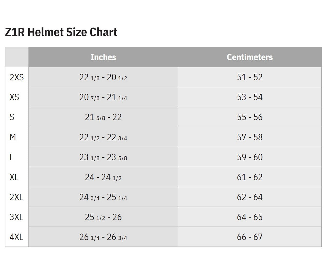Select the 4XL size row label
Image resolution: width=329 pixels, height=263 pixels.
point(16,237)
